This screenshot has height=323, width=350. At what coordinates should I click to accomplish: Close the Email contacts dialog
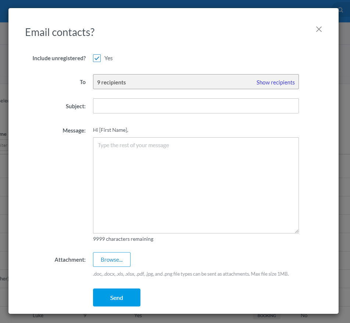tap(319, 29)
